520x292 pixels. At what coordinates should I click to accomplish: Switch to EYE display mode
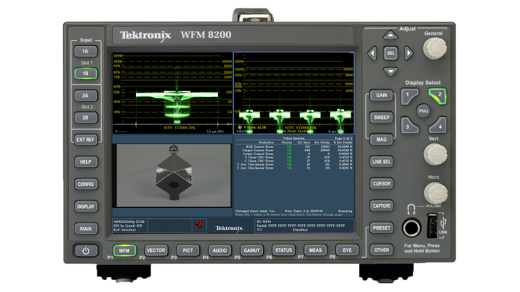click(x=347, y=250)
